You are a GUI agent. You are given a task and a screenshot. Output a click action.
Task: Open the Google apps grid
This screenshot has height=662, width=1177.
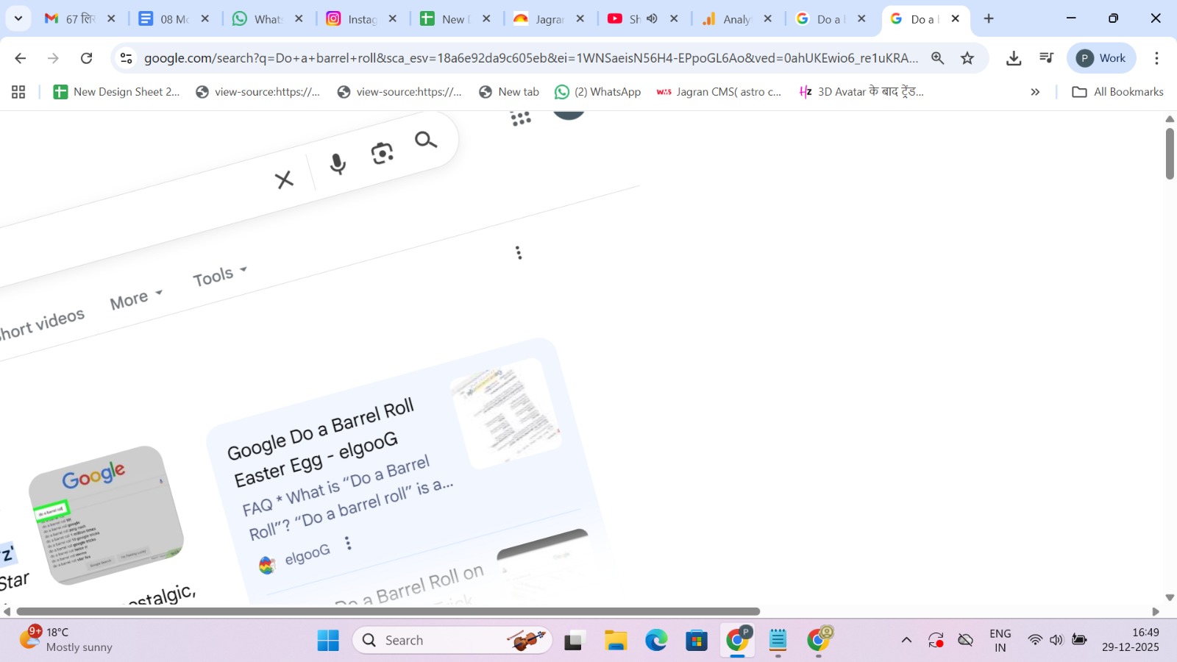click(521, 119)
